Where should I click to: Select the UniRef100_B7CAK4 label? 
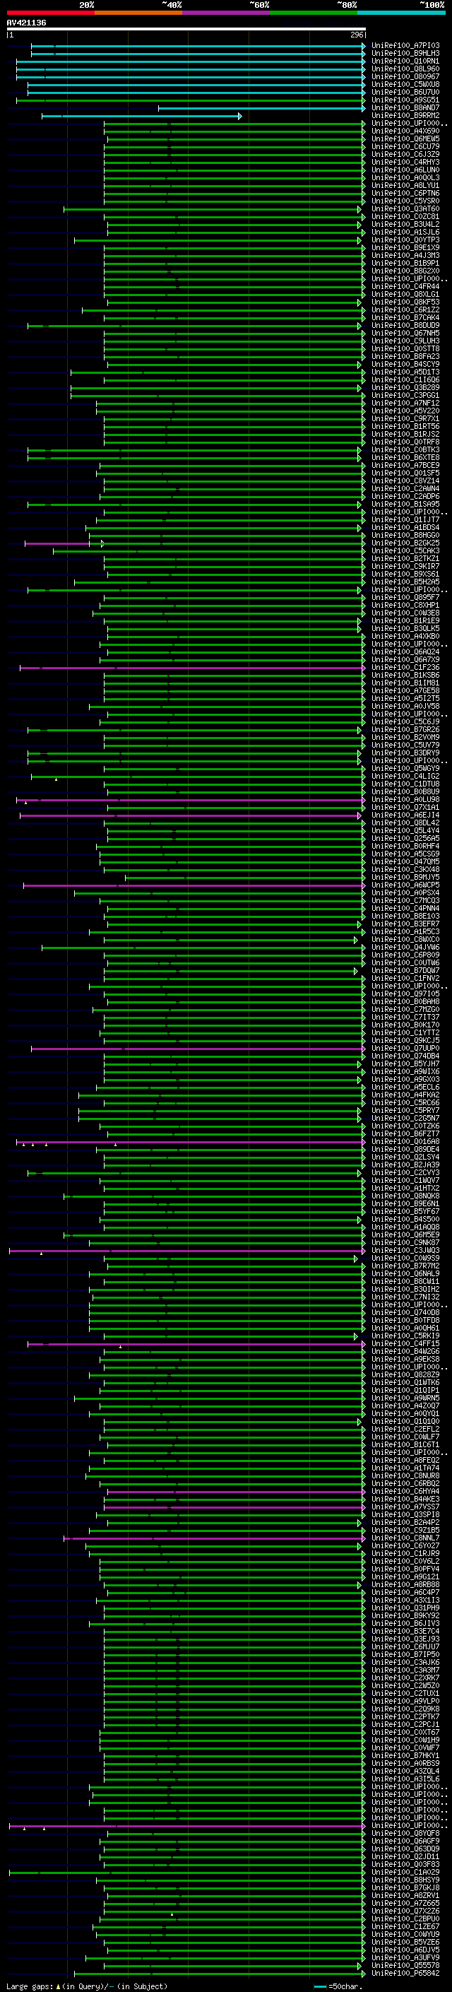click(405, 318)
